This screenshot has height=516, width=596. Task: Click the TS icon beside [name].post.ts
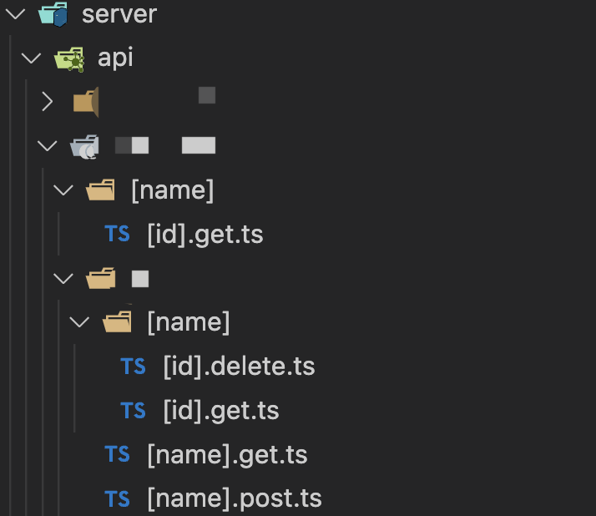click(117, 499)
